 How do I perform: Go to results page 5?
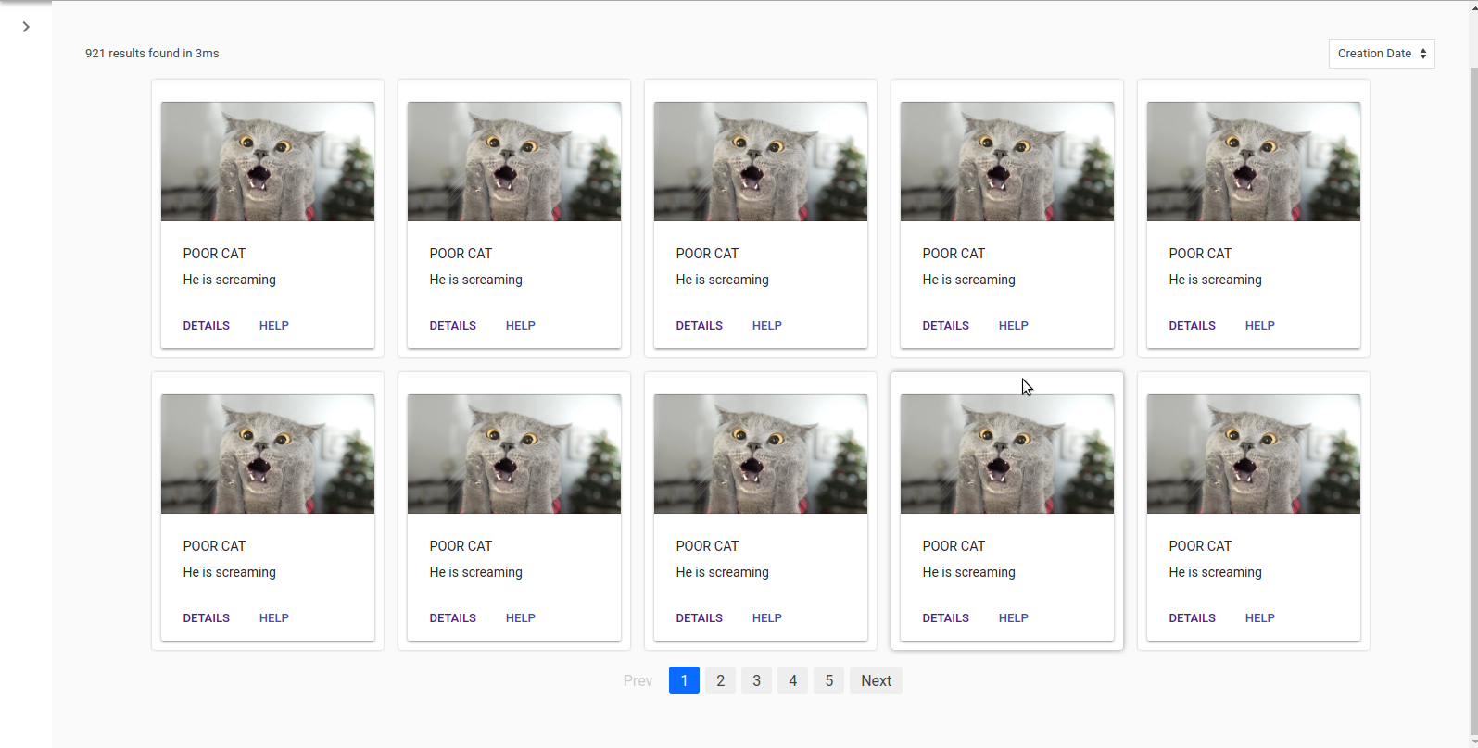pos(828,680)
